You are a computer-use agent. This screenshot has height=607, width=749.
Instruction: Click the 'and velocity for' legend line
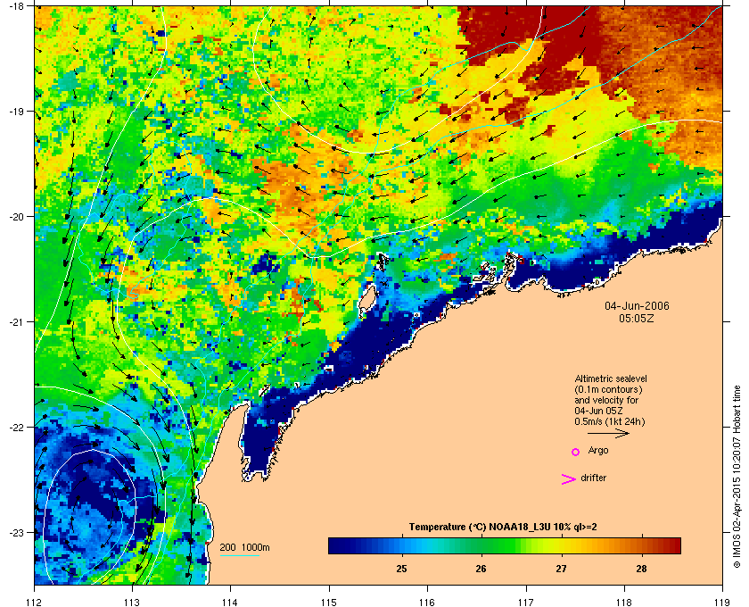(606, 400)
